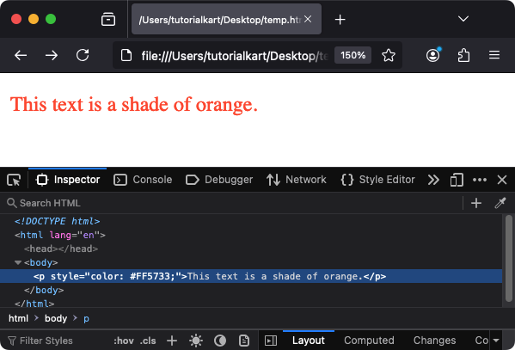
Task: Switch to the Network tab
Action: click(297, 180)
